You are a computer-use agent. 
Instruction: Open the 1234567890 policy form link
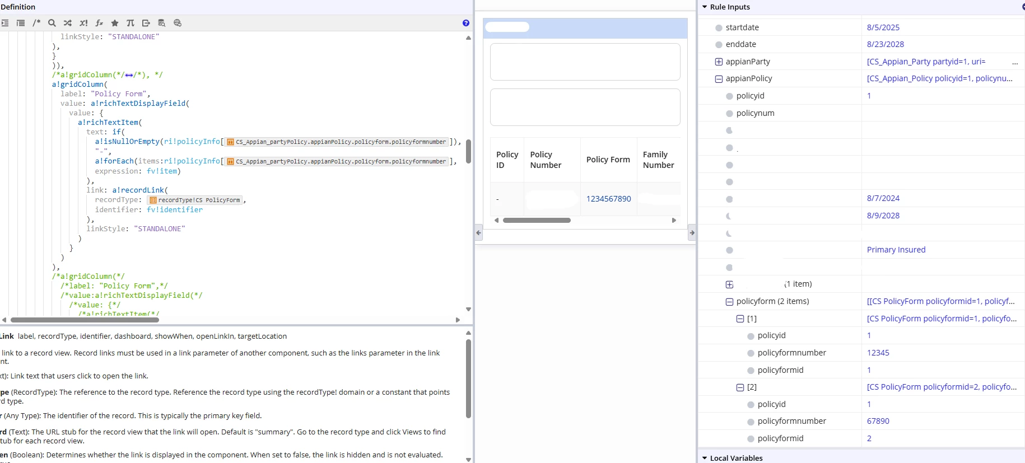point(609,199)
